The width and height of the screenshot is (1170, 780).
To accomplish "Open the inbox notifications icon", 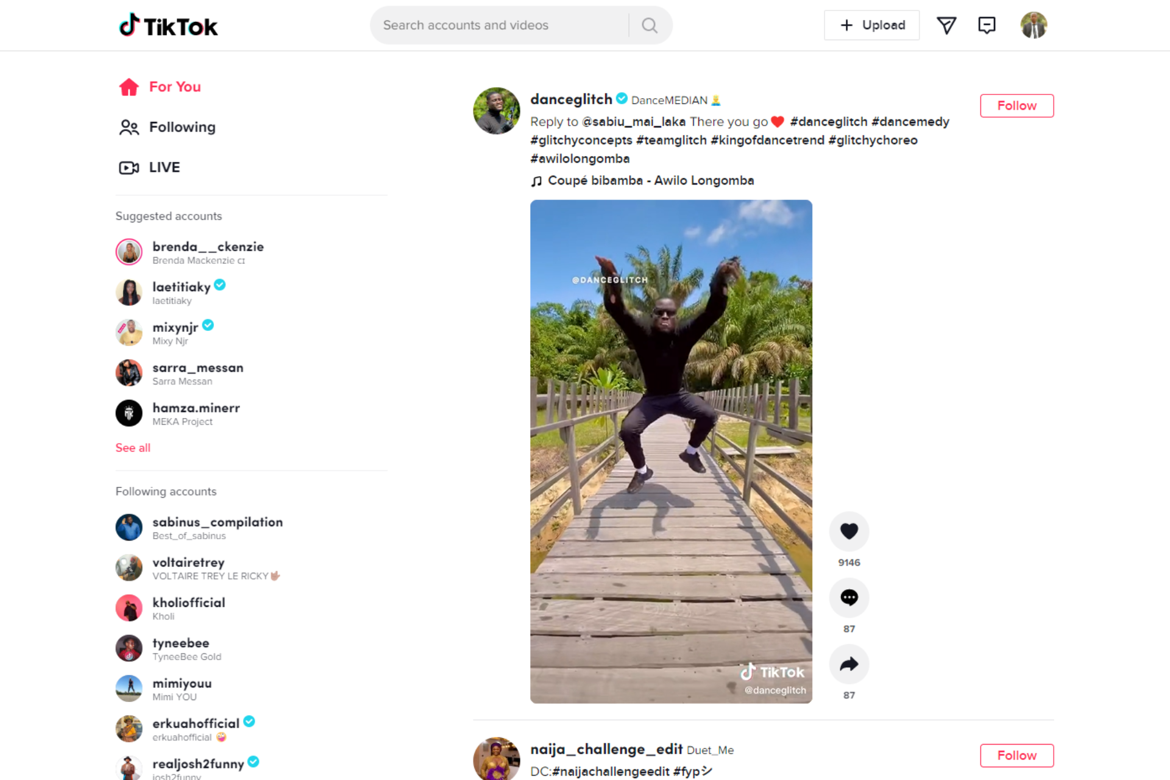I will coord(987,26).
